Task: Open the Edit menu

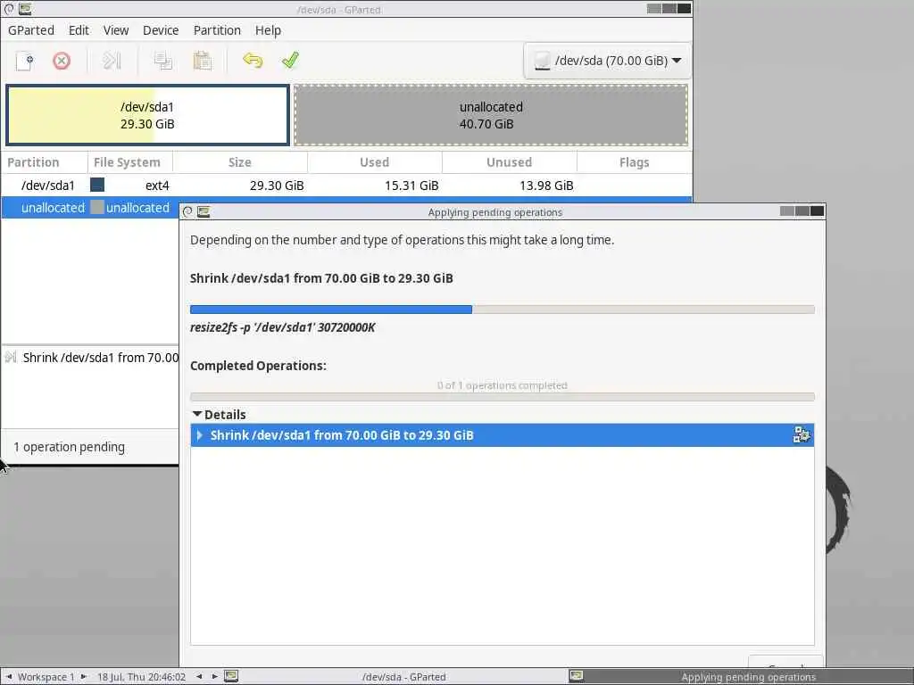Action: coord(79,30)
